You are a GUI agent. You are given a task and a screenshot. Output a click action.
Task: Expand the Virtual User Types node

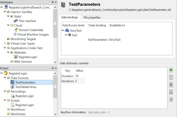click(x=5, y=44)
